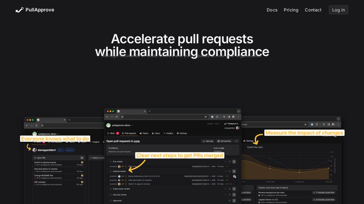Viewport: 364px width, 204px height.
Task: Click back arrow in center browser window
Action: 107,117
